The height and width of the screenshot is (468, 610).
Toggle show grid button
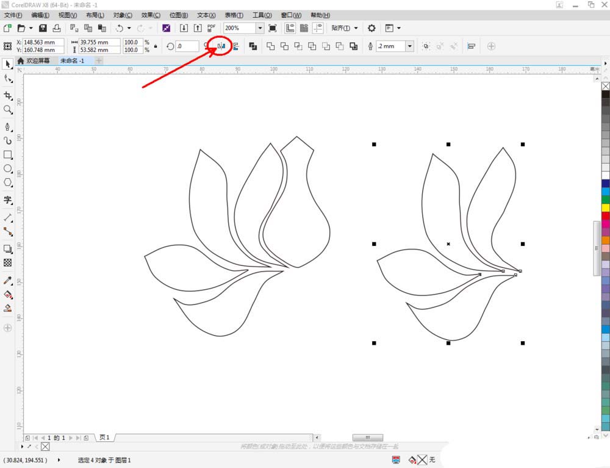(304, 28)
